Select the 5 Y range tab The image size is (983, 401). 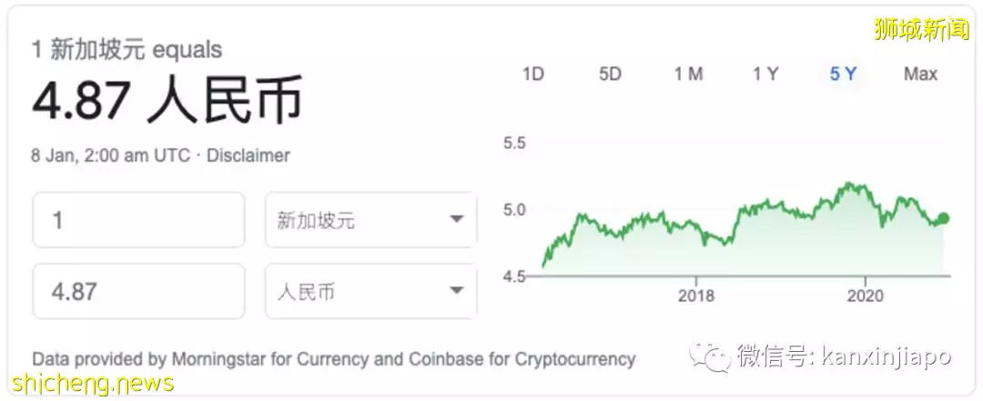tap(843, 74)
